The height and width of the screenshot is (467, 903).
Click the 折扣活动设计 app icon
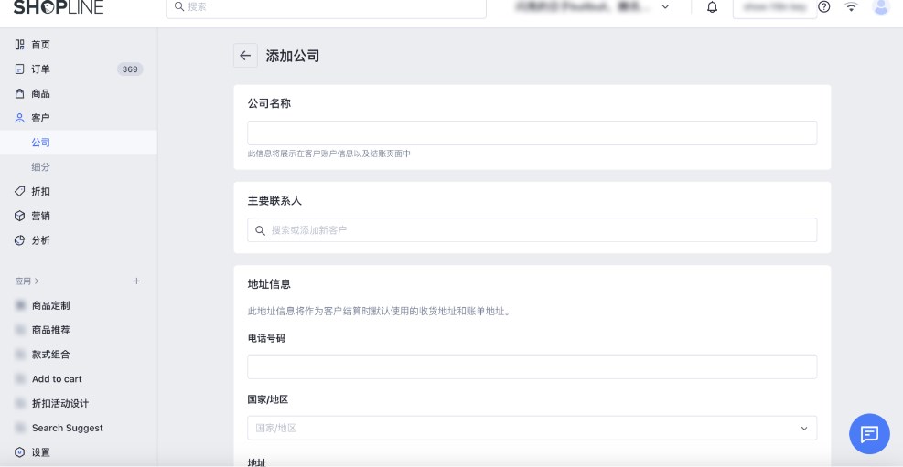21,403
